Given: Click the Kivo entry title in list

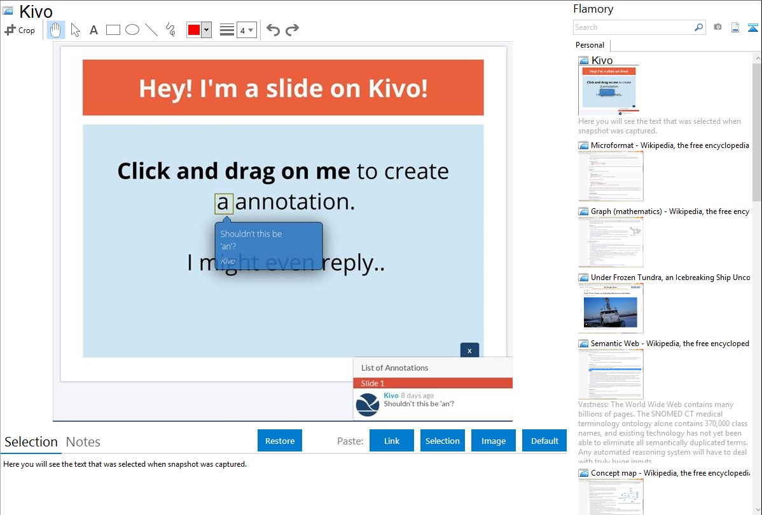Looking at the screenshot, I should pos(602,60).
